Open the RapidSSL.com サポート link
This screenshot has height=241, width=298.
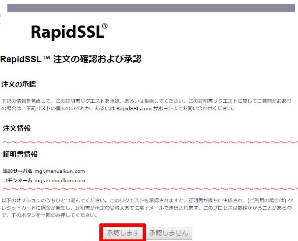(x=145, y=108)
